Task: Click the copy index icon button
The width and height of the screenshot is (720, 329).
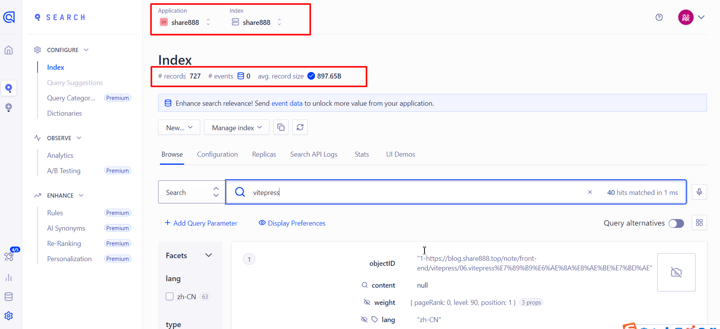Action: (281, 127)
